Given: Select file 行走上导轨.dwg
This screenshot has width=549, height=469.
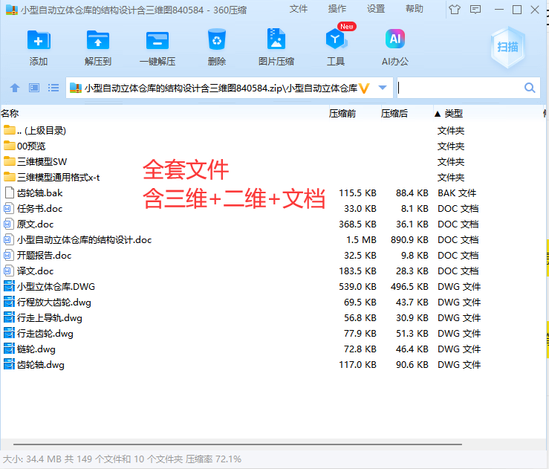Looking at the screenshot, I should point(49,317).
